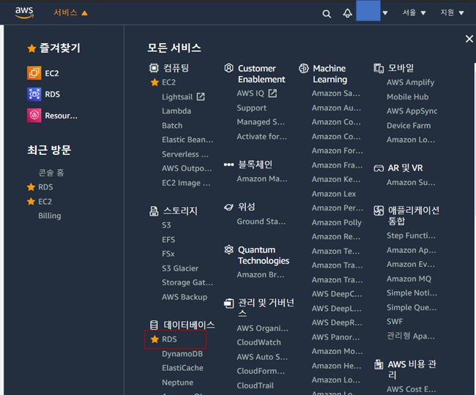Screen dimensions: 476x395
Task: Click the pink Resource Groups icon in favorites
Action: coord(34,116)
